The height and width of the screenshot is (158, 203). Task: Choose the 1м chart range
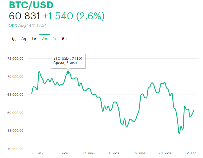click(x=34, y=39)
